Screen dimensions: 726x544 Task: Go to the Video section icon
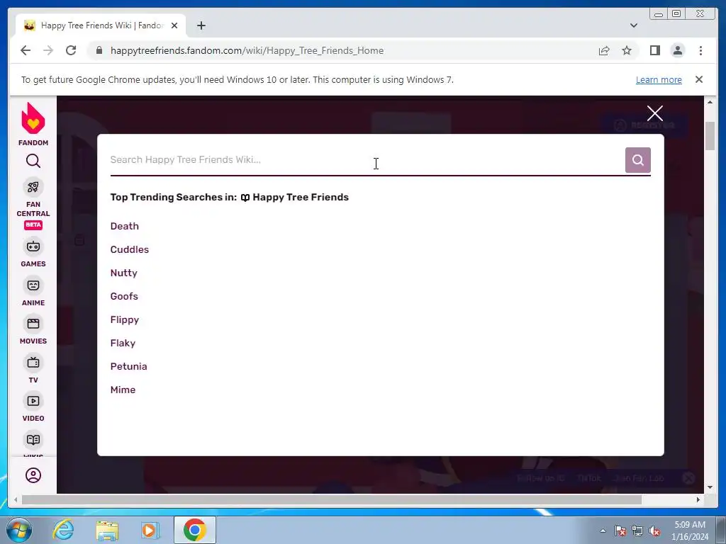[33, 402]
